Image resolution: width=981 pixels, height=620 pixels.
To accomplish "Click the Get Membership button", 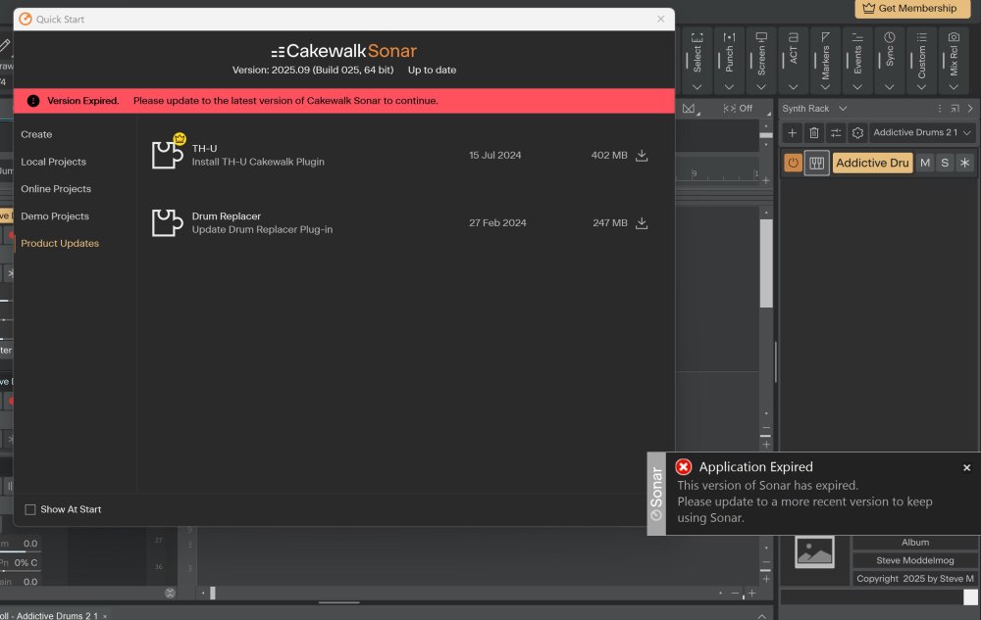I will point(911,9).
